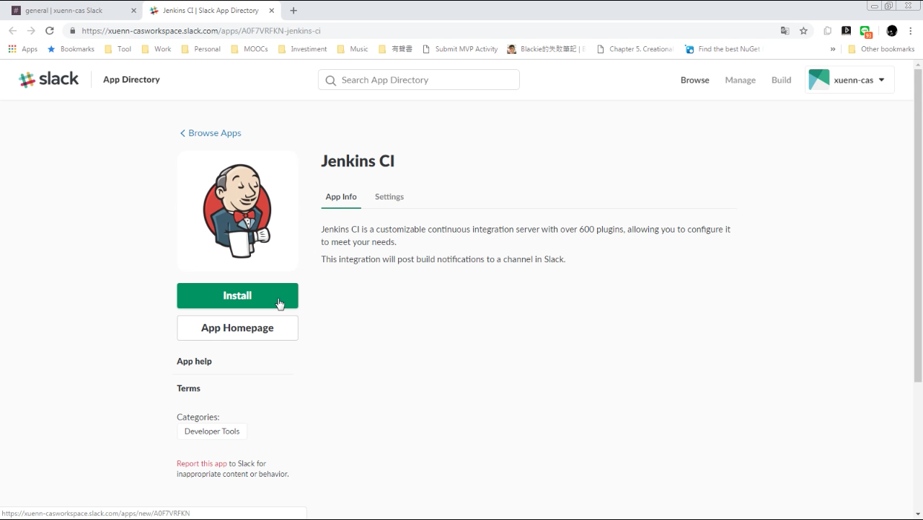923x520 pixels.
Task: Click the translate page icon
Action: point(785,31)
